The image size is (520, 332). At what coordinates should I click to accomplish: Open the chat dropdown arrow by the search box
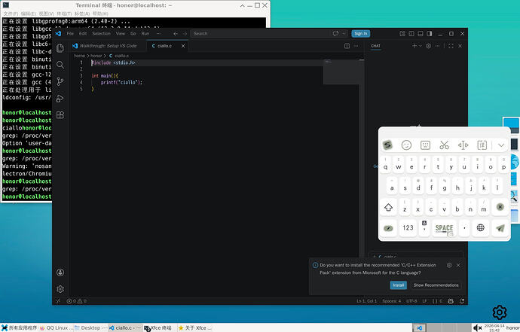tap(344, 33)
